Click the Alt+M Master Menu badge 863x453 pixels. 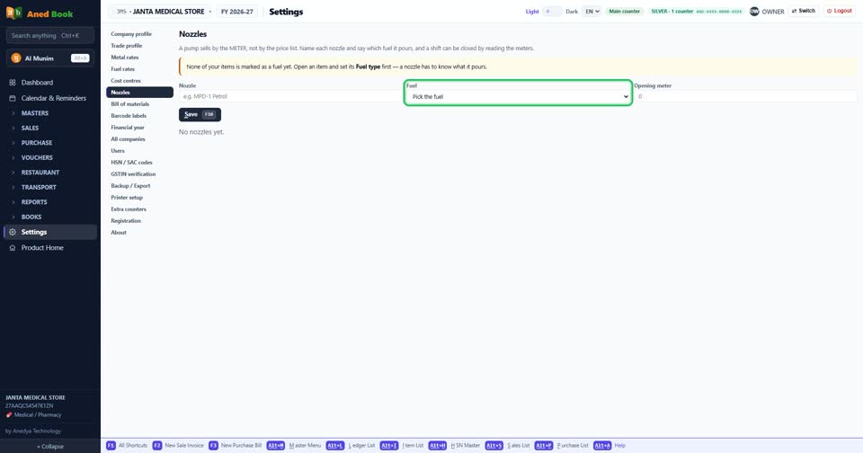(276, 445)
